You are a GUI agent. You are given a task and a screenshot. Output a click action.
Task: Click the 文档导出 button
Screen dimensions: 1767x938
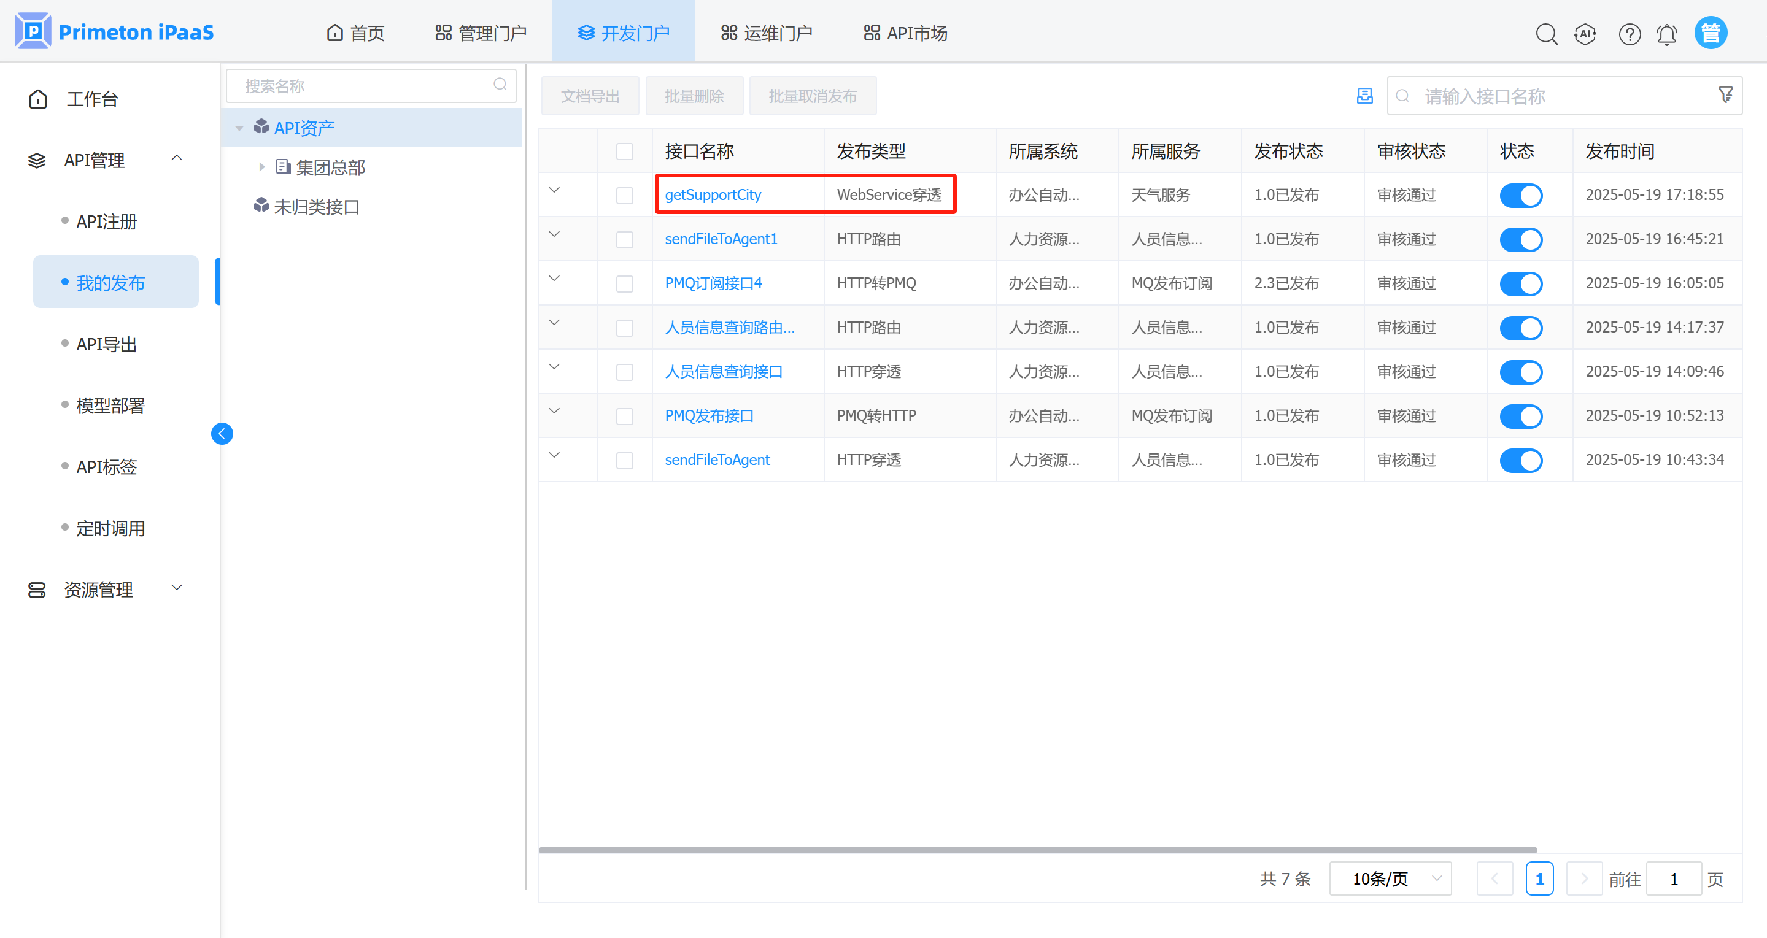click(x=590, y=96)
